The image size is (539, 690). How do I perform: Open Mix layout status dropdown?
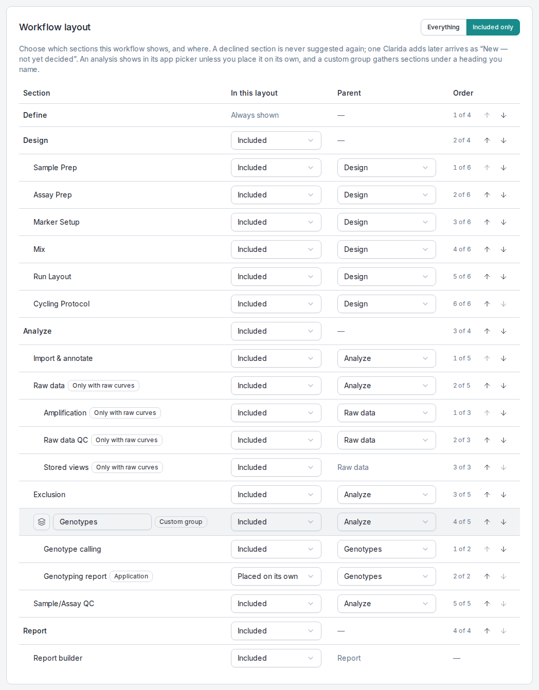[276, 249]
